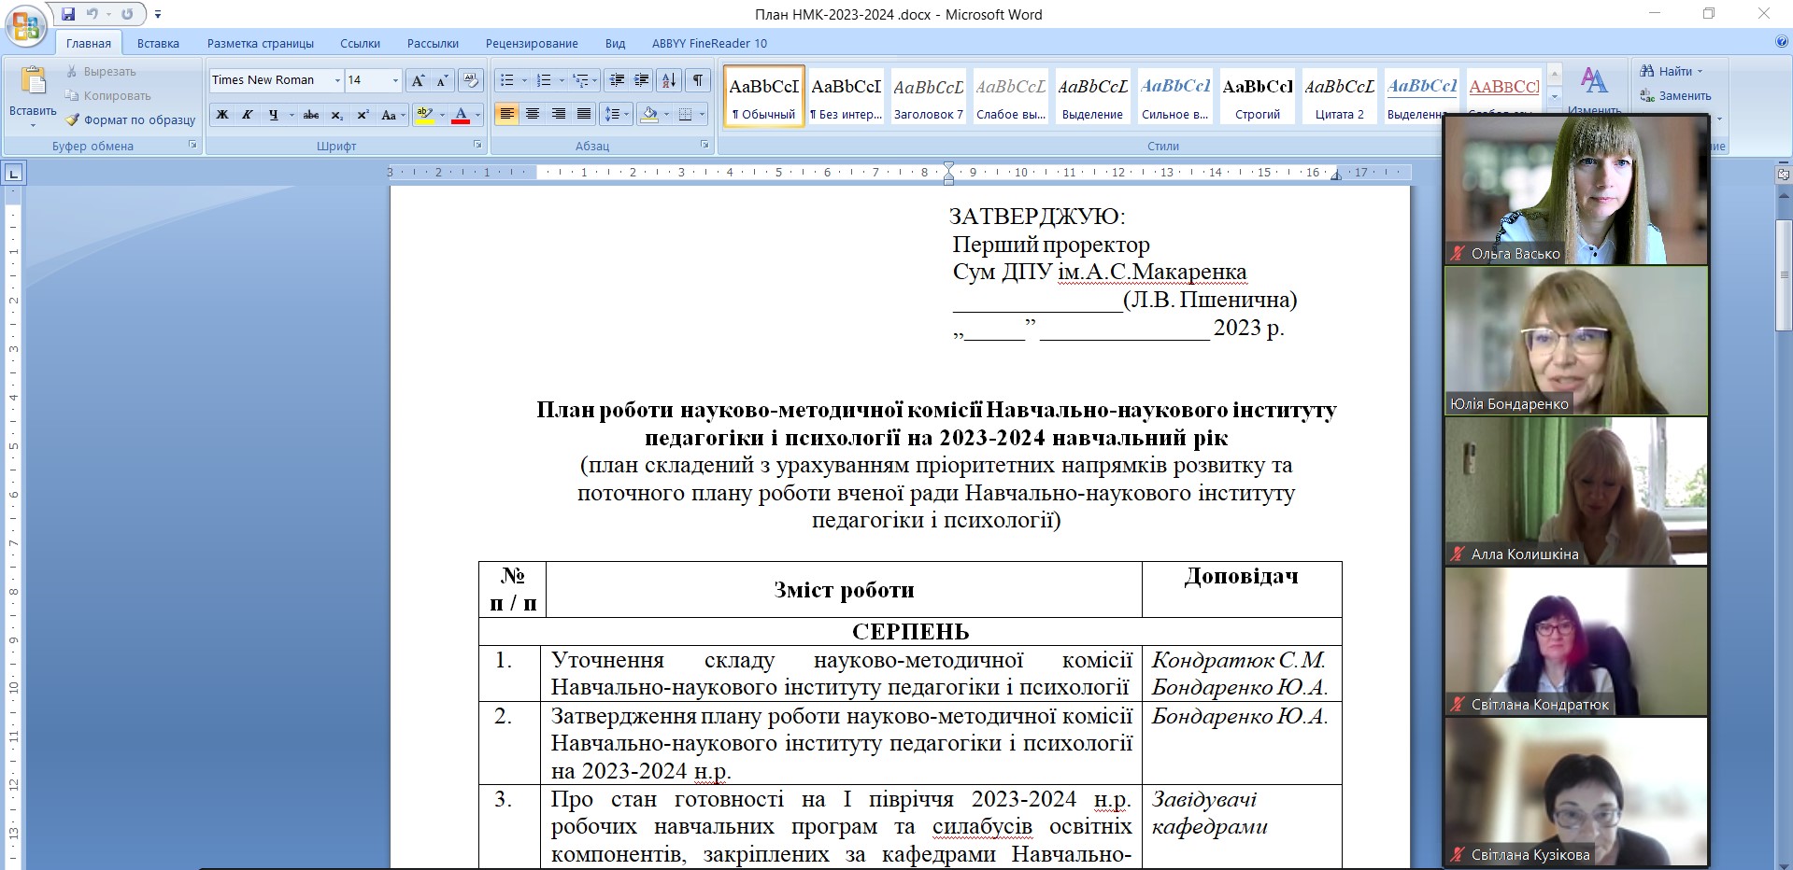The width and height of the screenshot is (1793, 870).
Task: Apply the Без интервала style
Action: point(846,95)
